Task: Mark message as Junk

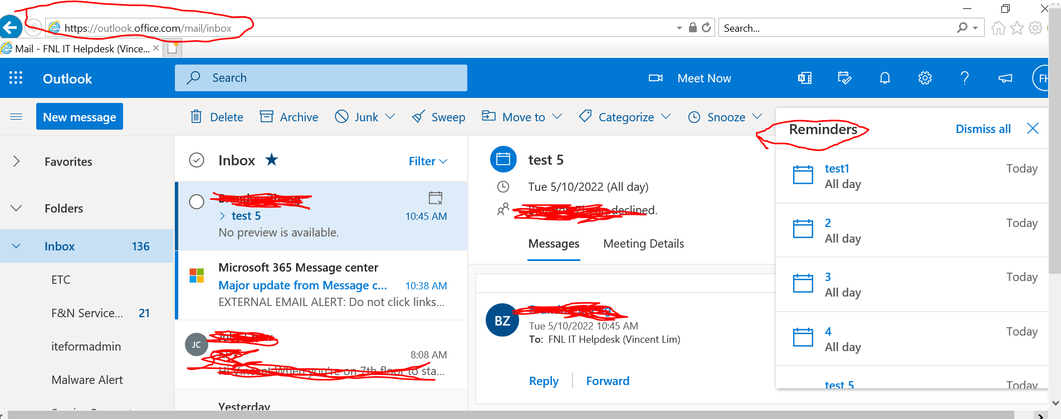Action: pyautogui.click(x=356, y=117)
